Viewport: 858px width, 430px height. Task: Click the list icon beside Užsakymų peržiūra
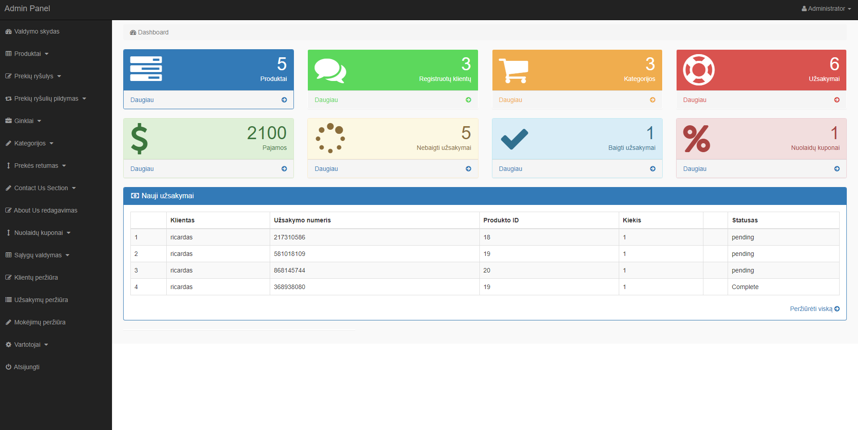[x=8, y=300]
